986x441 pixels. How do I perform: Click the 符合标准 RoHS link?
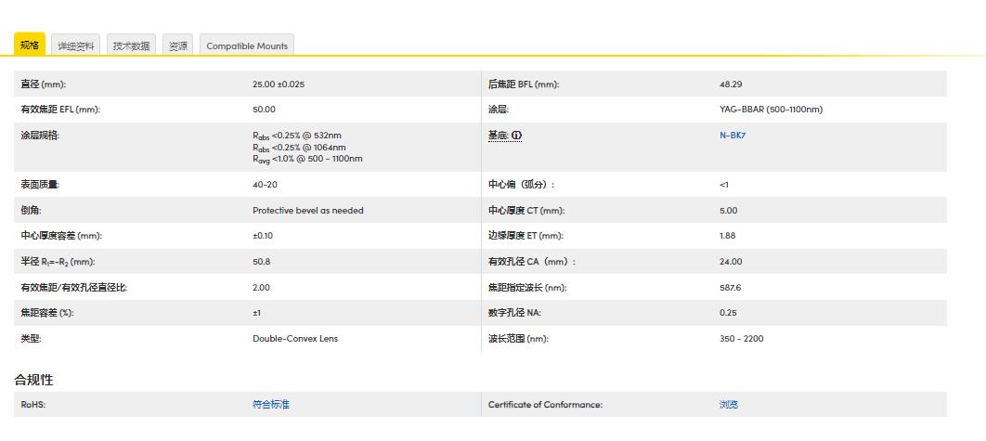coord(270,405)
